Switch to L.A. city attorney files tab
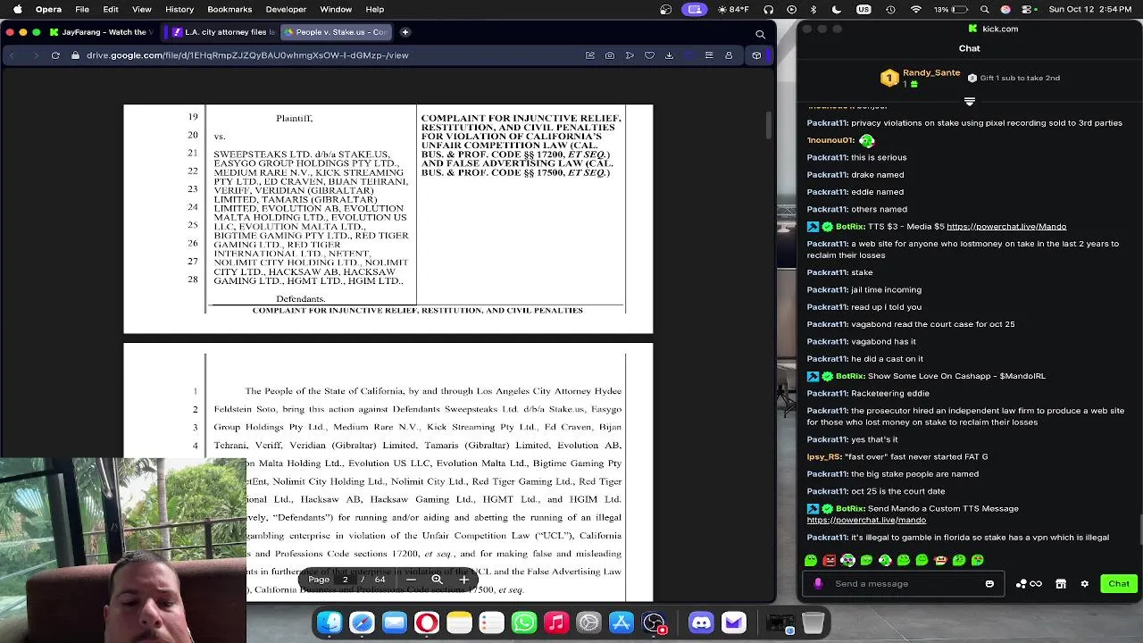This screenshot has width=1143, height=643. [x=224, y=32]
